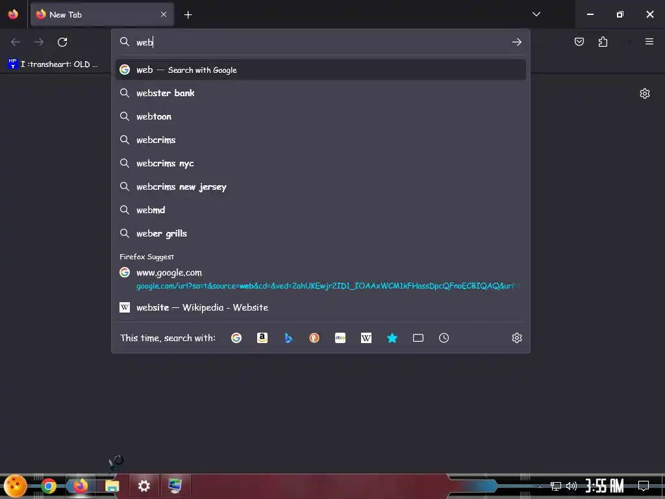Search open Tabs via tab icon

[x=418, y=338]
